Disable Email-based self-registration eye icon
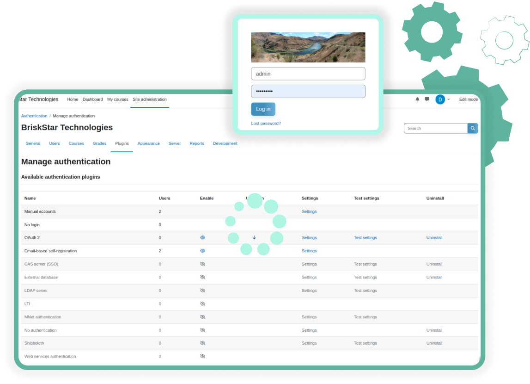The height and width of the screenshot is (384, 530). pos(202,251)
